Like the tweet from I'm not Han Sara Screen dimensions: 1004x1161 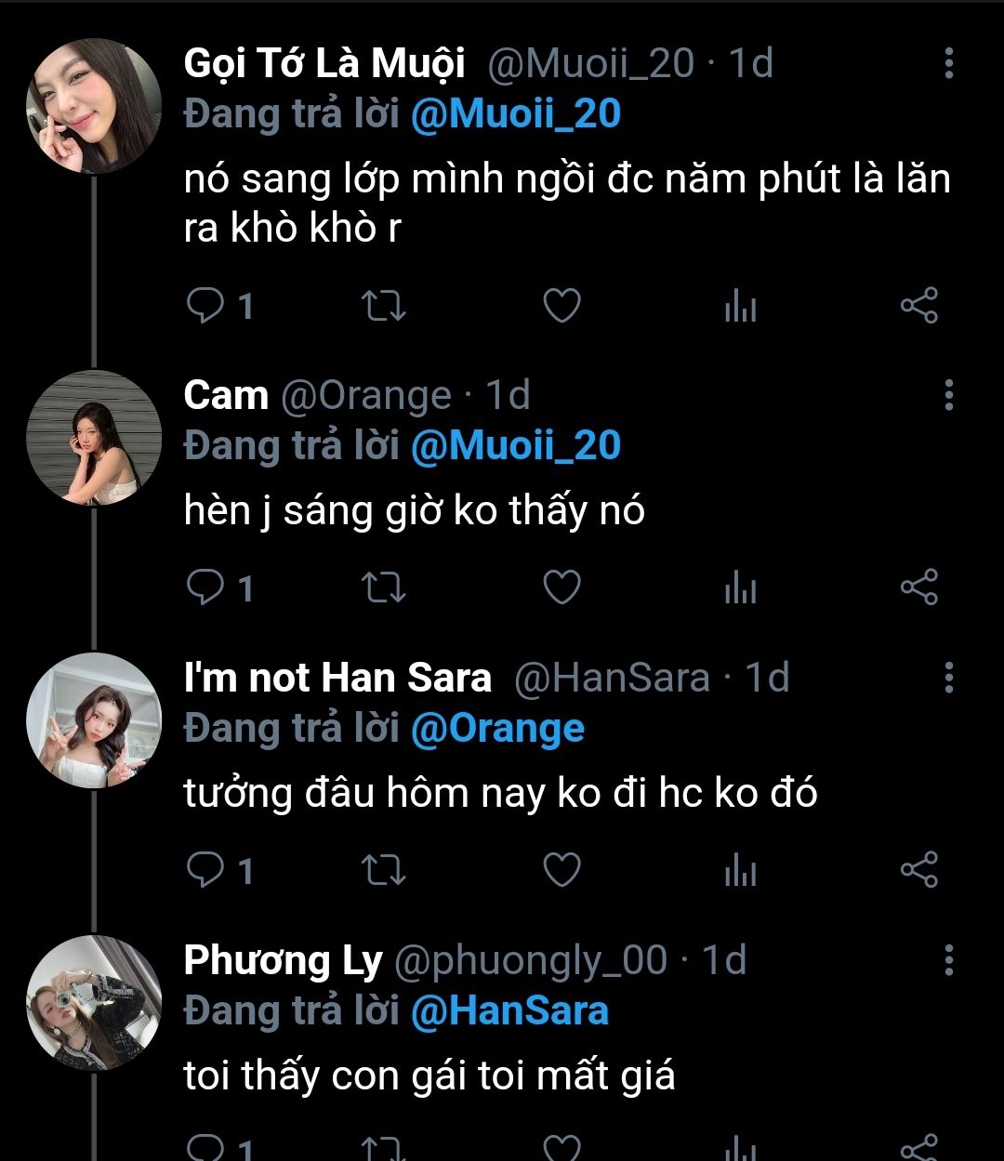(x=561, y=870)
